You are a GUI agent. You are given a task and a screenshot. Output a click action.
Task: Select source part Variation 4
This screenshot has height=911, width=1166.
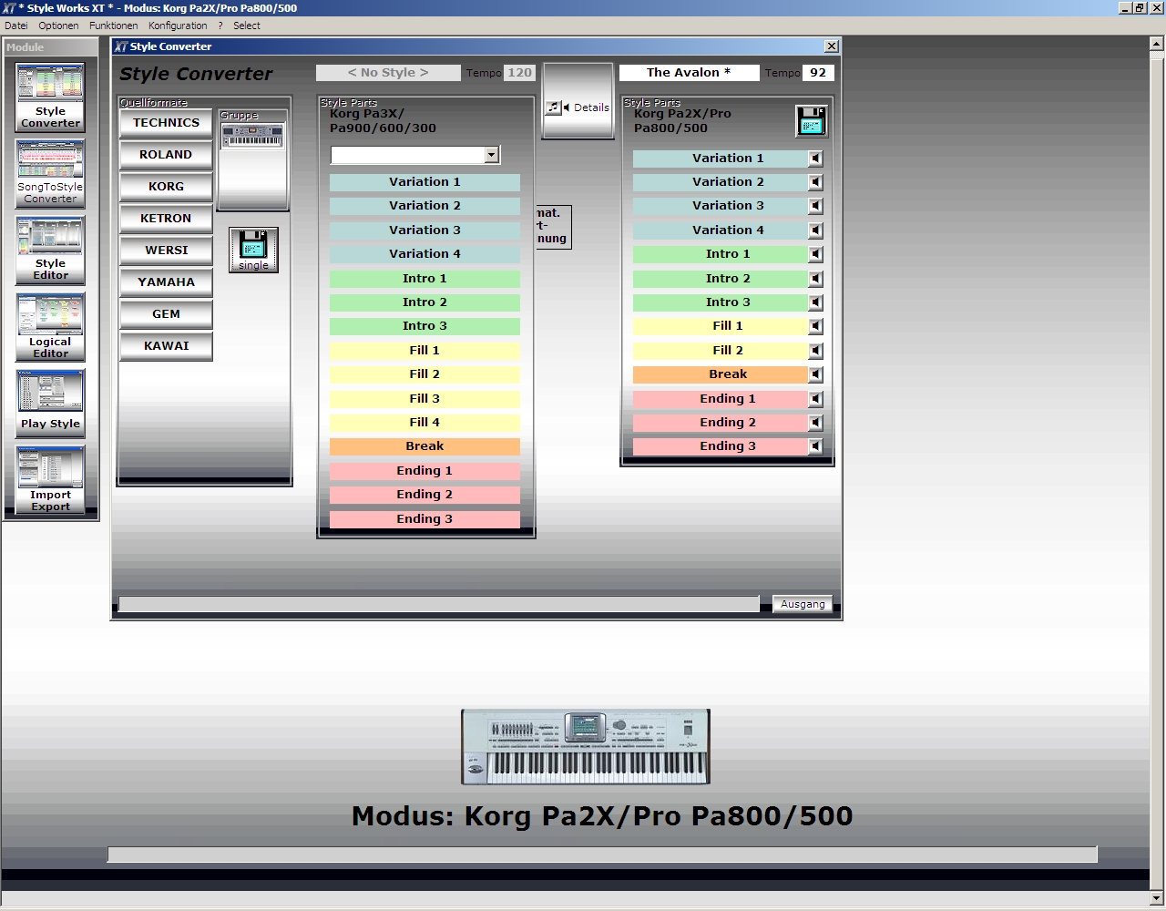[x=424, y=254]
